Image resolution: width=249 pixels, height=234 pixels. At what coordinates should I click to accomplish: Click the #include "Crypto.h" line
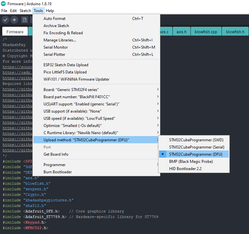[x=24, y=195]
